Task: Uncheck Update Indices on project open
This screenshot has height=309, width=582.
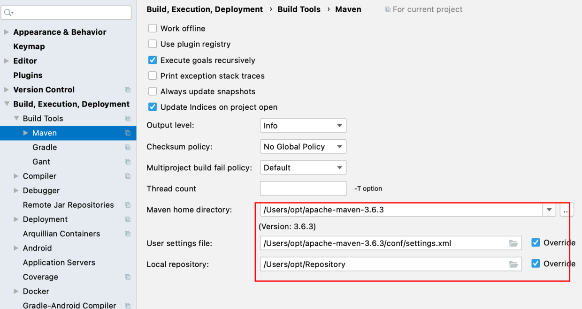Action: point(153,107)
